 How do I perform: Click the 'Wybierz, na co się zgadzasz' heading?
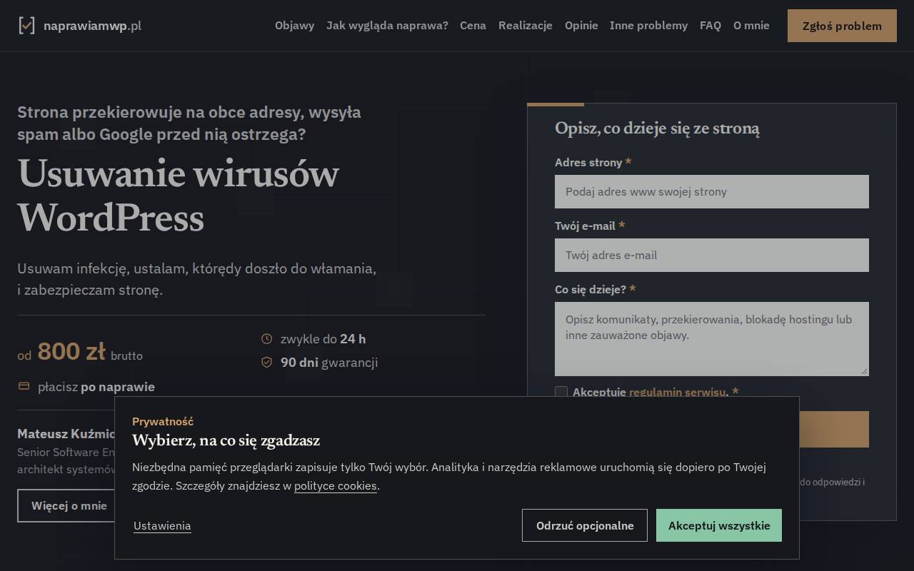(x=226, y=440)
